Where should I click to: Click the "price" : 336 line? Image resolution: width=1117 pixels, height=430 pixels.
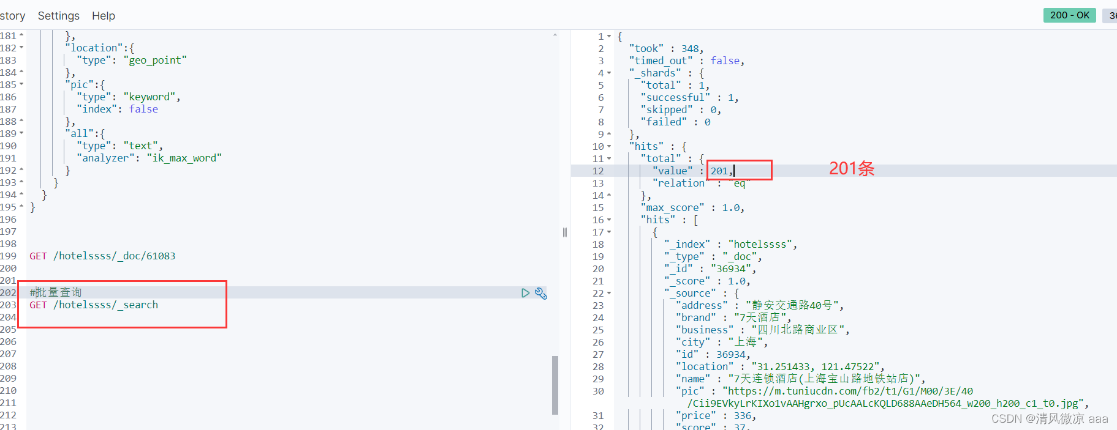pyautogui.click(x=716, y=416)
